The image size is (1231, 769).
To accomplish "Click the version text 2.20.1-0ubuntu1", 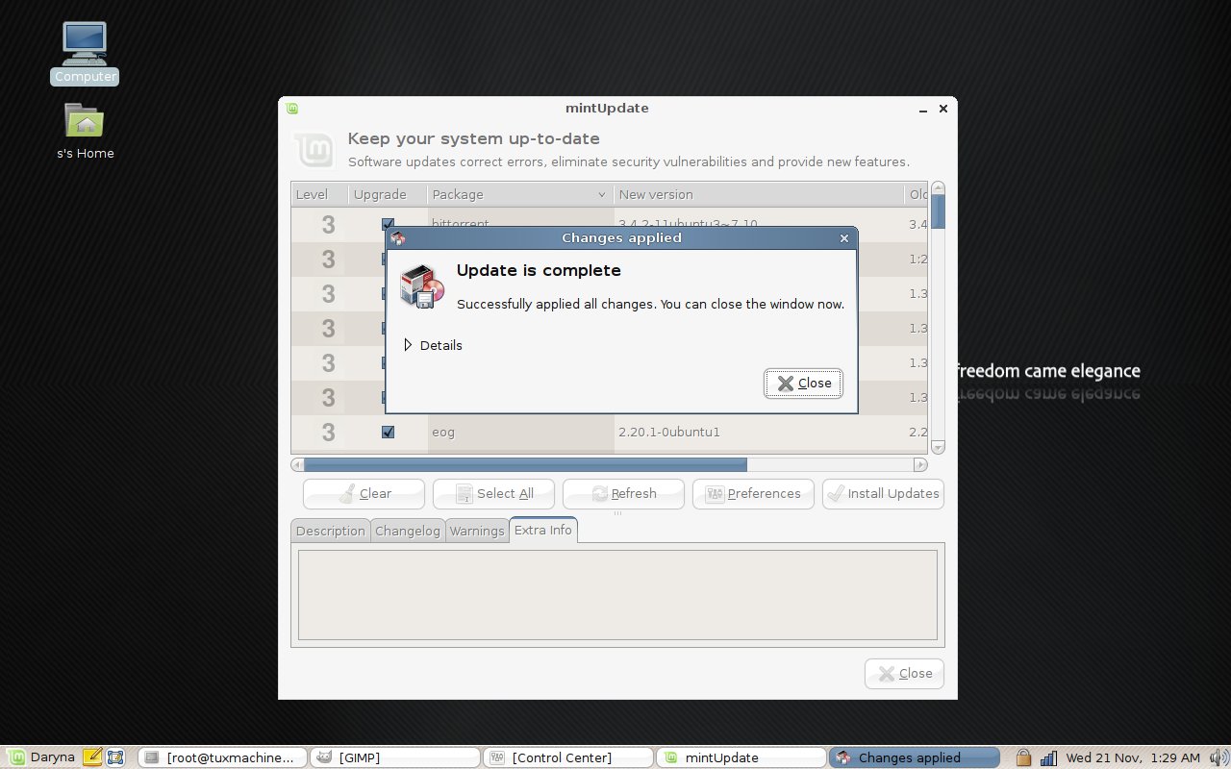I will (x=668, y=433).
